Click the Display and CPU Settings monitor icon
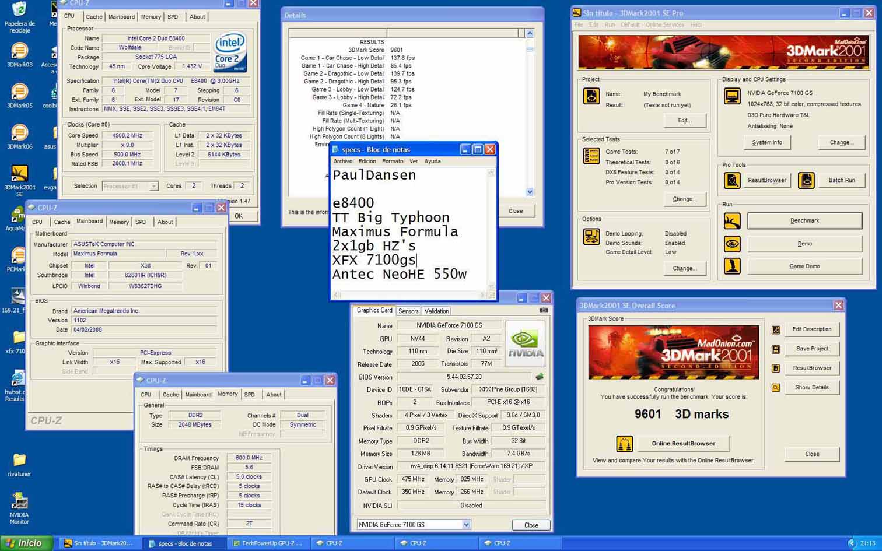The image size is (882, 551). (x=732, y=96)
